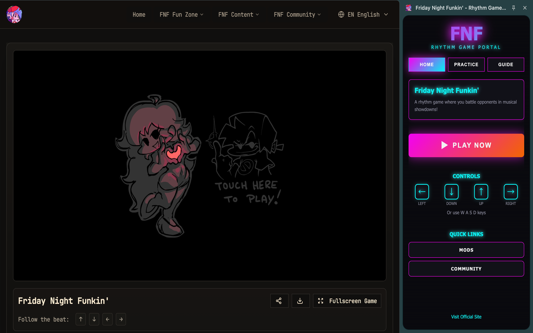
Task: Select the HOME tab in side panel
Action: click(427, 65)
